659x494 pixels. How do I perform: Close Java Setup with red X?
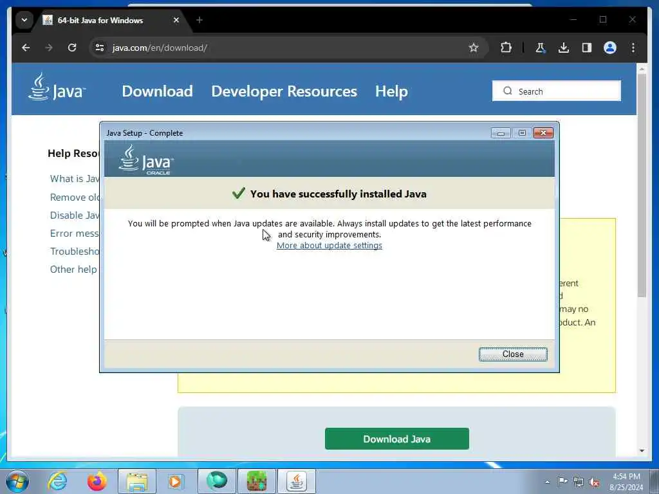click(x=543, y=133)
